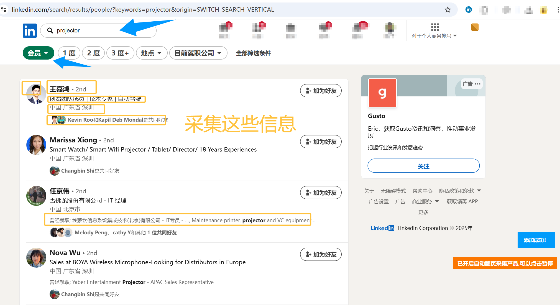Follow Gusto with 关注 button
This screenshot has width=560, height=305.
423,166
